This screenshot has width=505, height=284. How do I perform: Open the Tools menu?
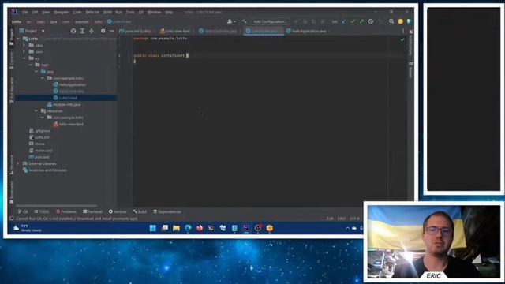click(x=129, y=12)
